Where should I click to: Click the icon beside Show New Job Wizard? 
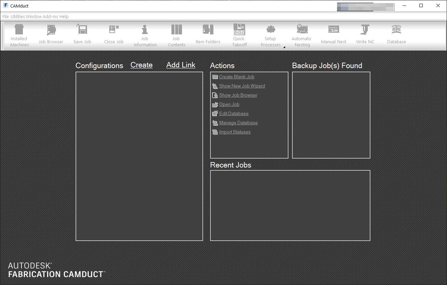tap(215, 86)
